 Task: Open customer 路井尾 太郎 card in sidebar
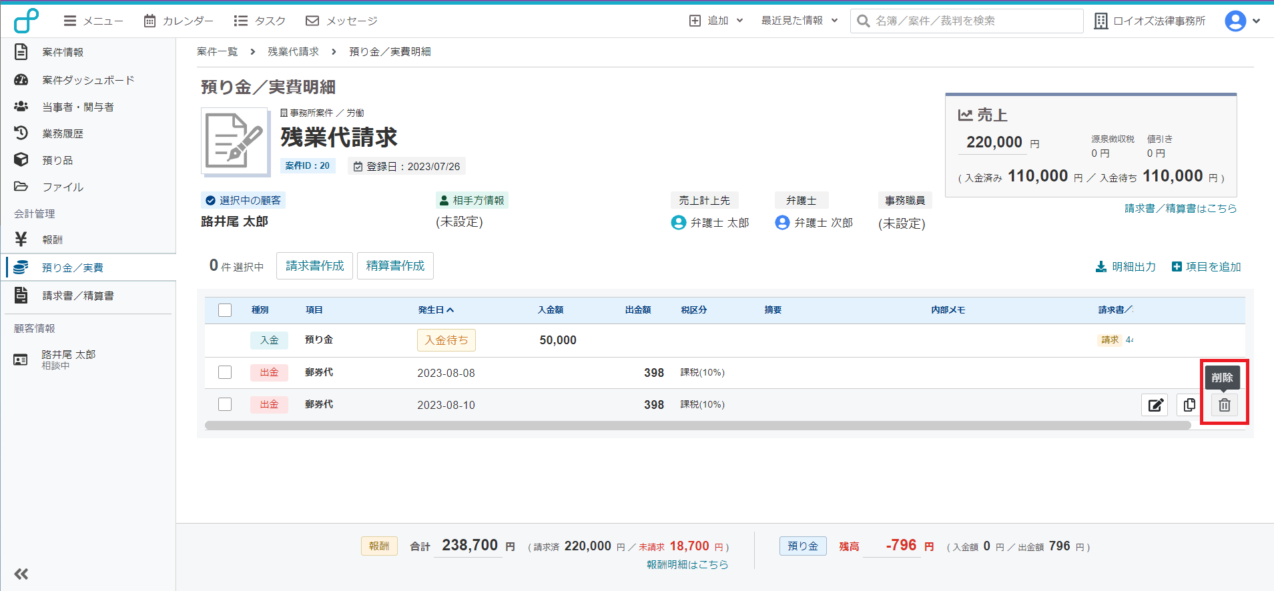pos(68,360)
